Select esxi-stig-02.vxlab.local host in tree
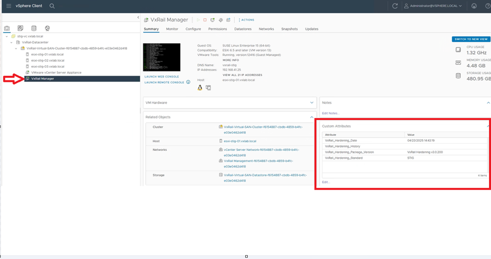The image size is (491, 259). [48, 60]
